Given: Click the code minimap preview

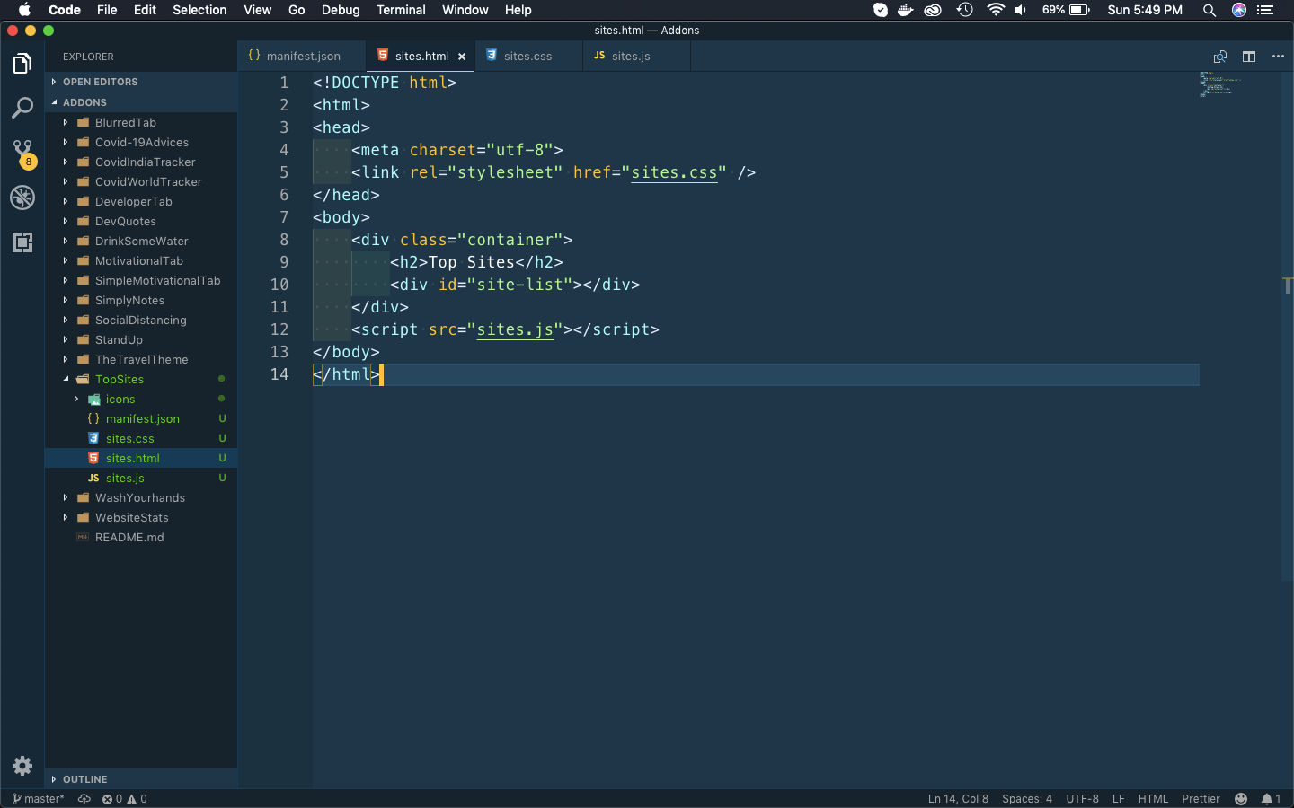Looking at the screenshot, I should point(1220,84).
